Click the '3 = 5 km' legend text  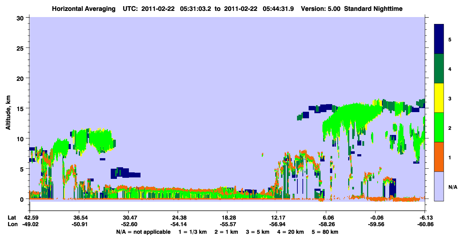[258, 232]
